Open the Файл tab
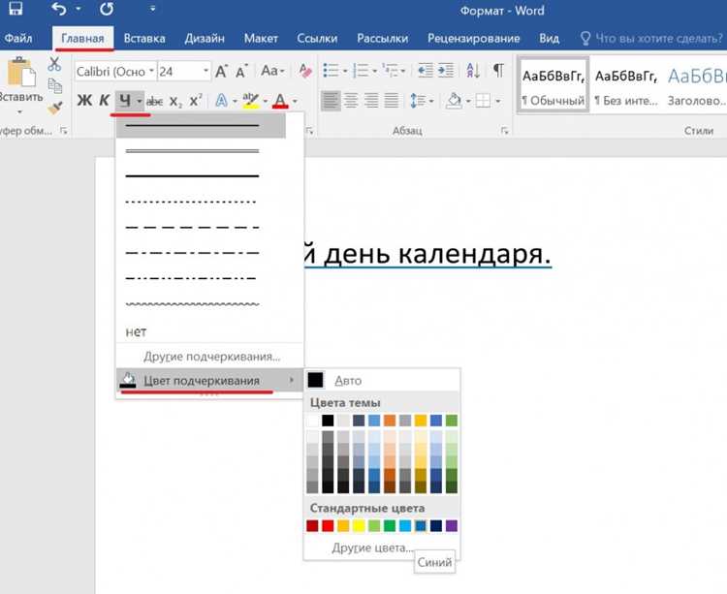This screenshot has width=727, height=594. (x=17, y=38)
